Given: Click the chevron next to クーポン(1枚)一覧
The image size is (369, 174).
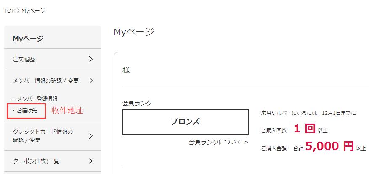Looking at the screenshot, I should [x=91, y=161].
